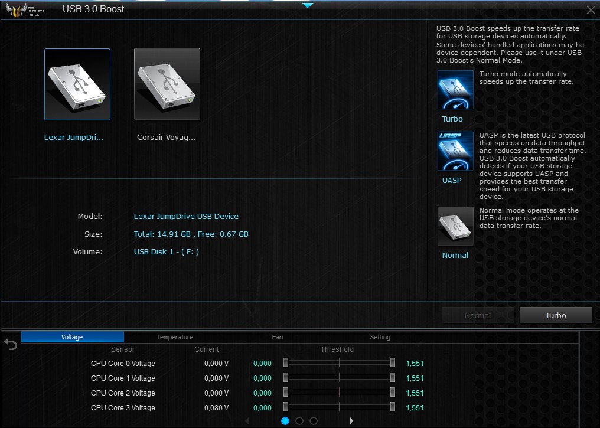The image size is (600, 428).
Task: Click CPU Core 0 Voltage lower threshold handle
Action: (286, 363)
